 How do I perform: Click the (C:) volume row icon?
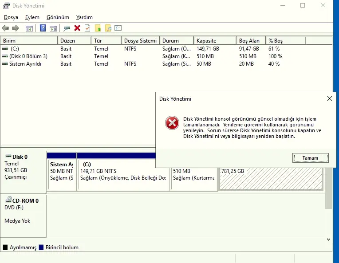[5, 49]
